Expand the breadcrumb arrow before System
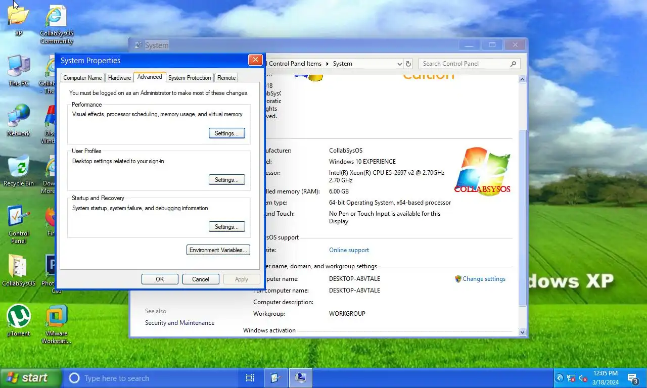The width and height of the screenshot is (647, 388). (327, 64)
